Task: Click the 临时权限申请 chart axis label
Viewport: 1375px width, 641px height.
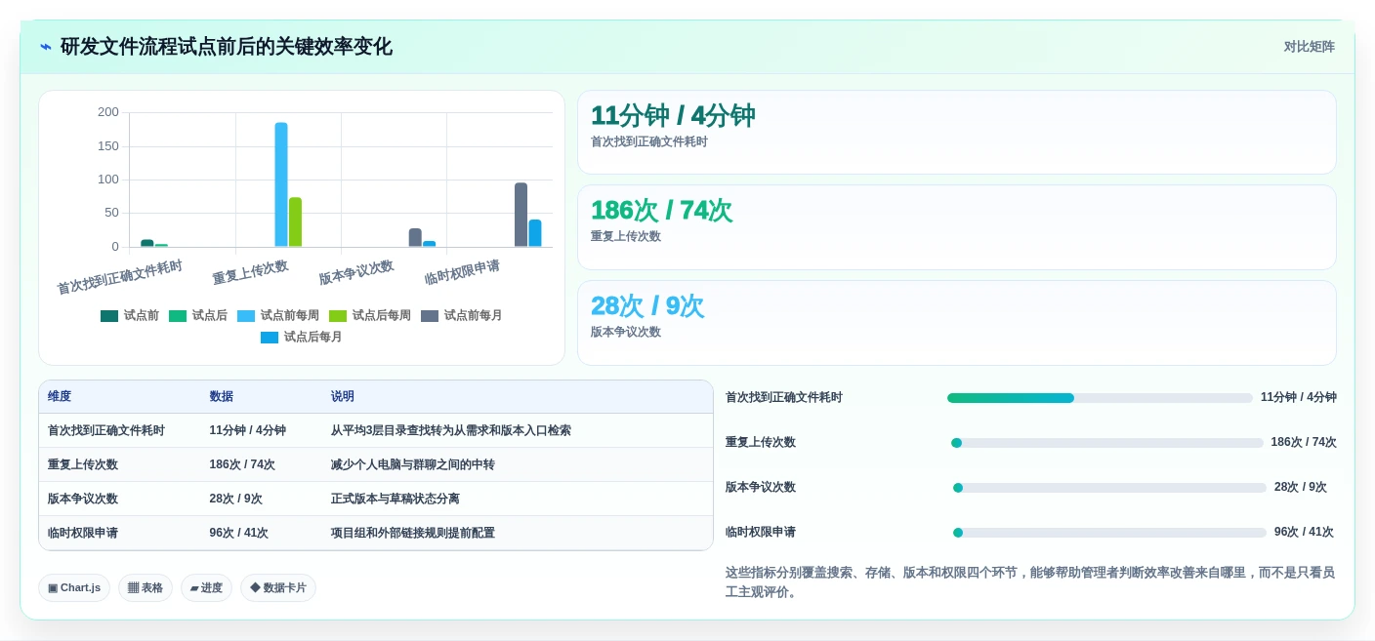Action: click(x=462, y=272)
